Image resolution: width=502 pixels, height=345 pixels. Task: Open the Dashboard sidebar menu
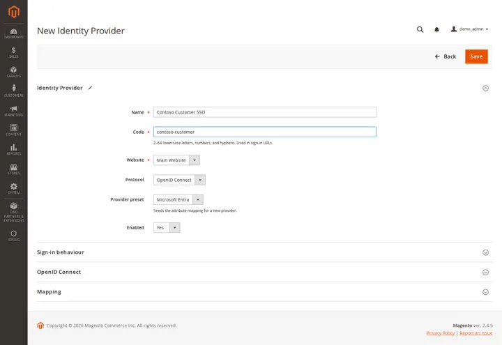(x=14, y=33)
